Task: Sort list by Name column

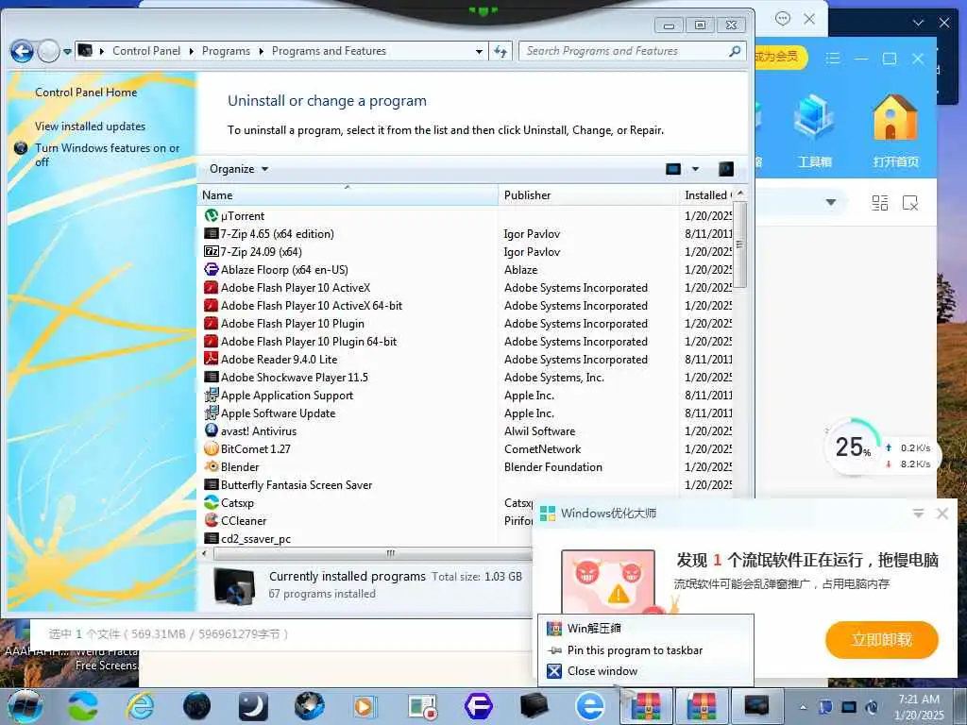Action: point(348,194)
